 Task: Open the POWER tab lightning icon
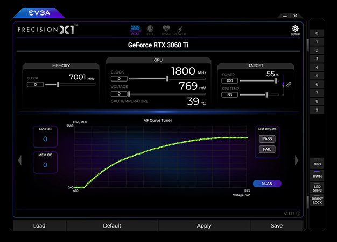(x=180, y=31)
